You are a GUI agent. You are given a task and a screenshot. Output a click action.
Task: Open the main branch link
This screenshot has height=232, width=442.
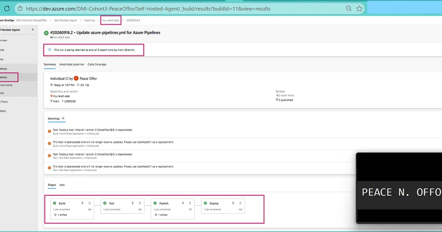coord(56,101)
